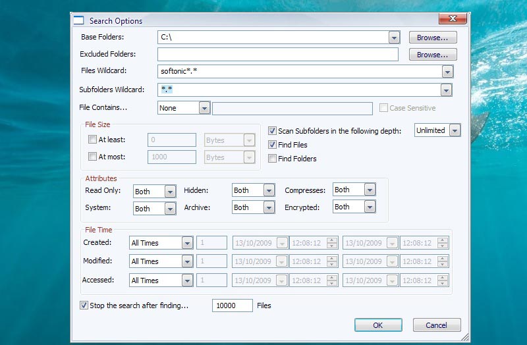Open the Created time filter dropdown

[186, 243]
